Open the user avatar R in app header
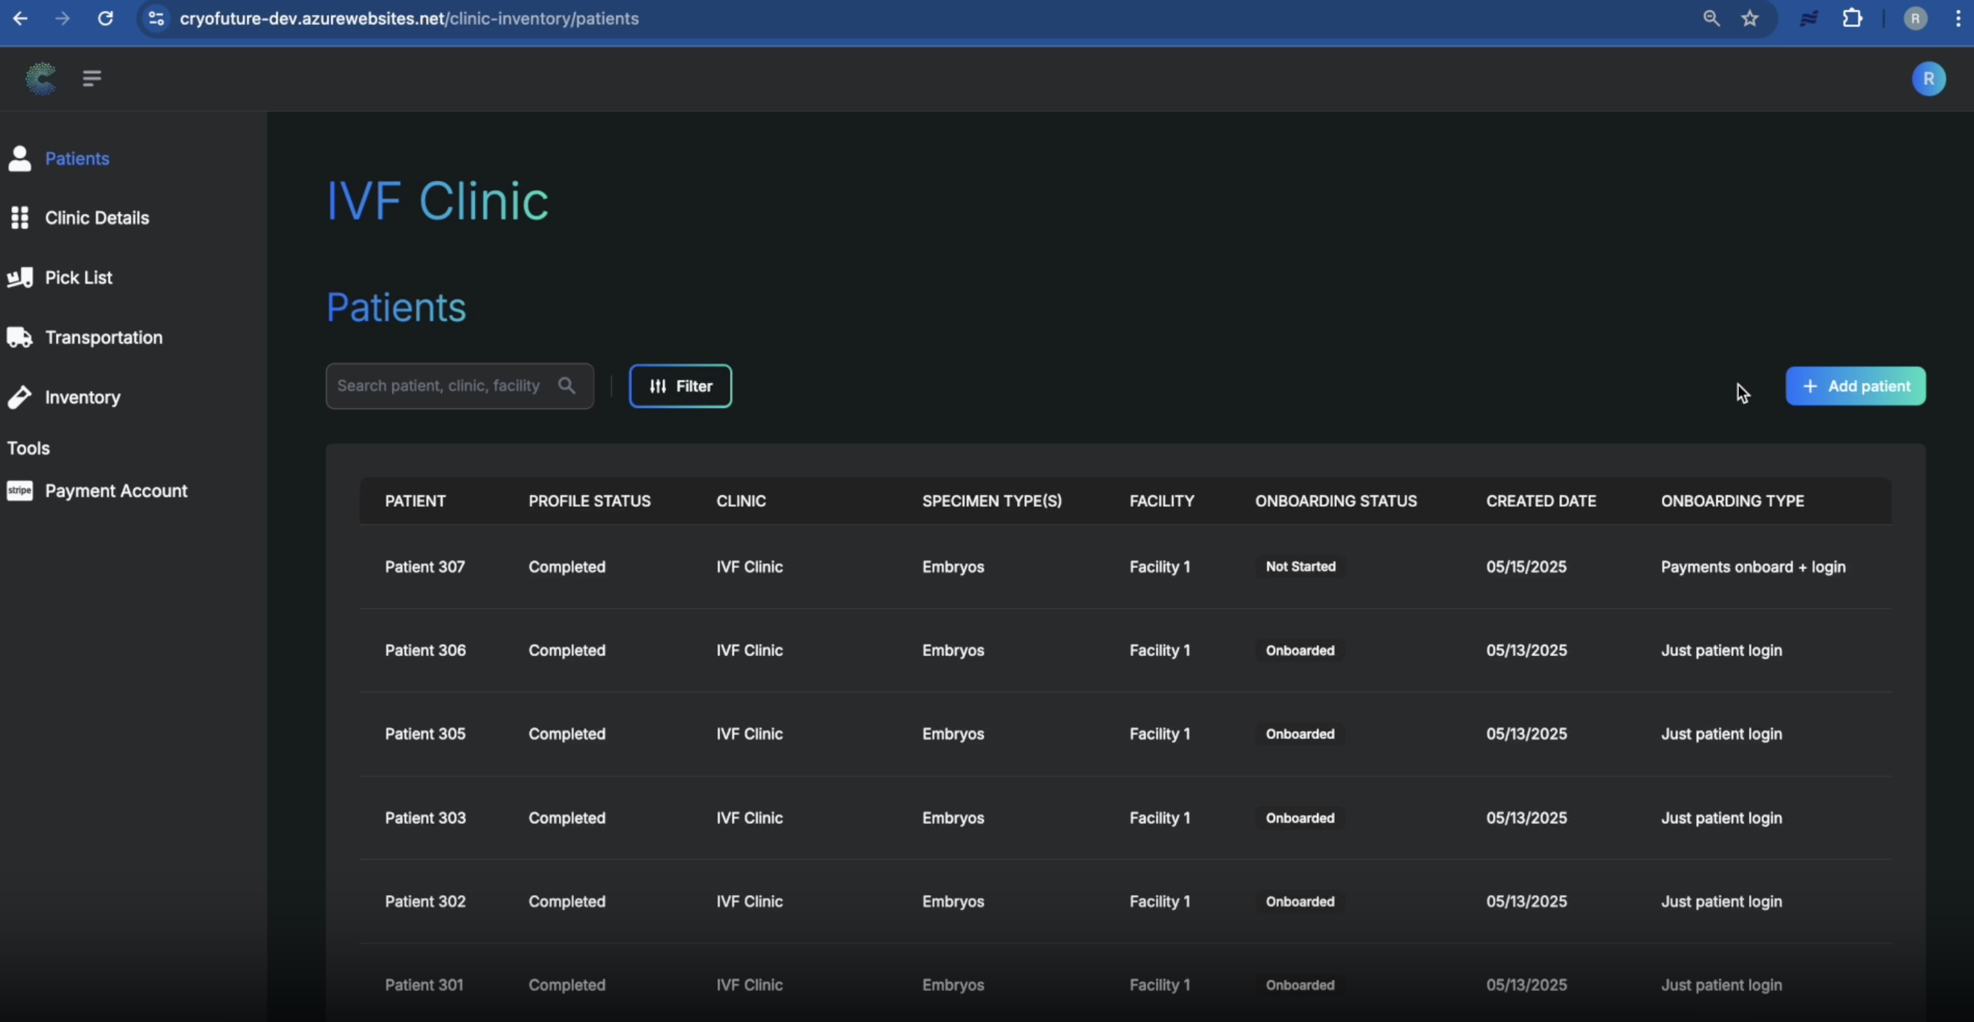Screen dimensions: 1974x1022 (x=1928, y=79)
